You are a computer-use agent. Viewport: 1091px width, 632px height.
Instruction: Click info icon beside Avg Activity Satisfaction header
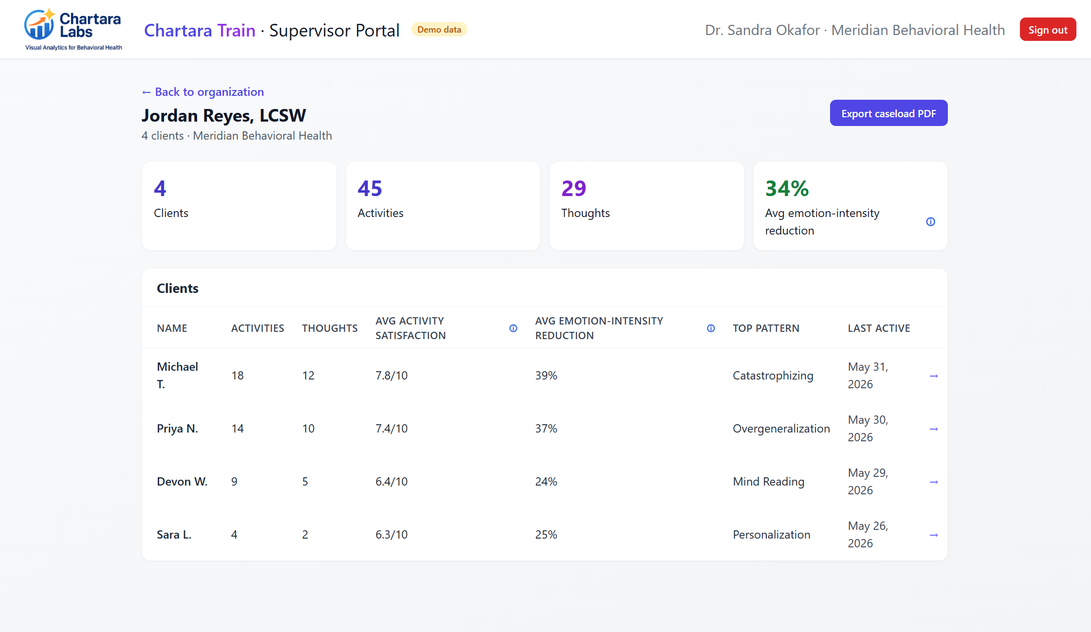pos(513,328)
